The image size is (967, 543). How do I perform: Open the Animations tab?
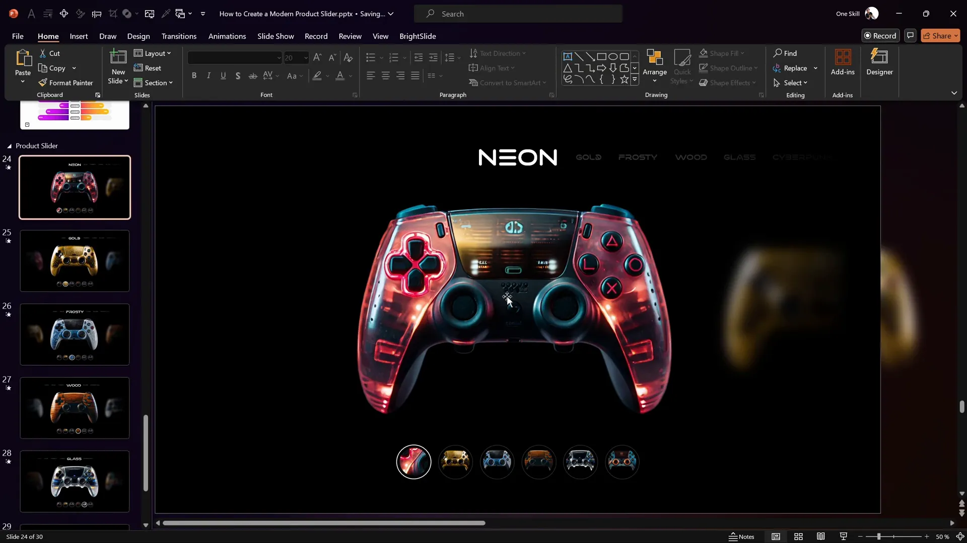[x=227, y=36]
